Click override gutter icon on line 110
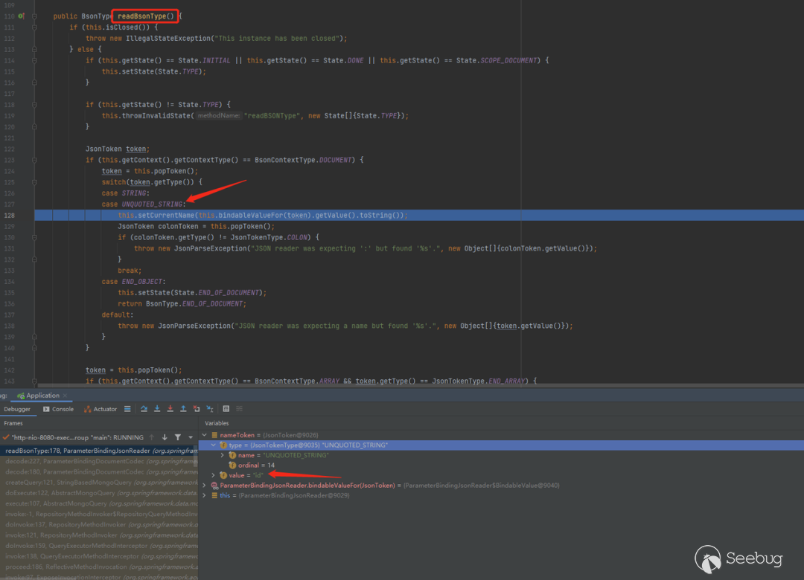Viewport: 804px width, 580px height. pos(20,16)
